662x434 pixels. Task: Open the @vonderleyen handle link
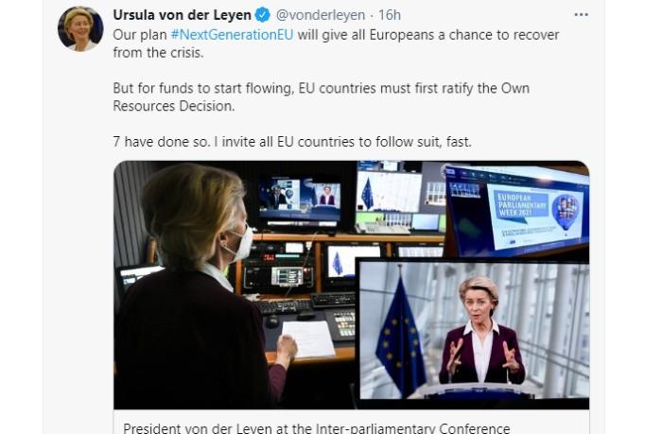point(320,15)
